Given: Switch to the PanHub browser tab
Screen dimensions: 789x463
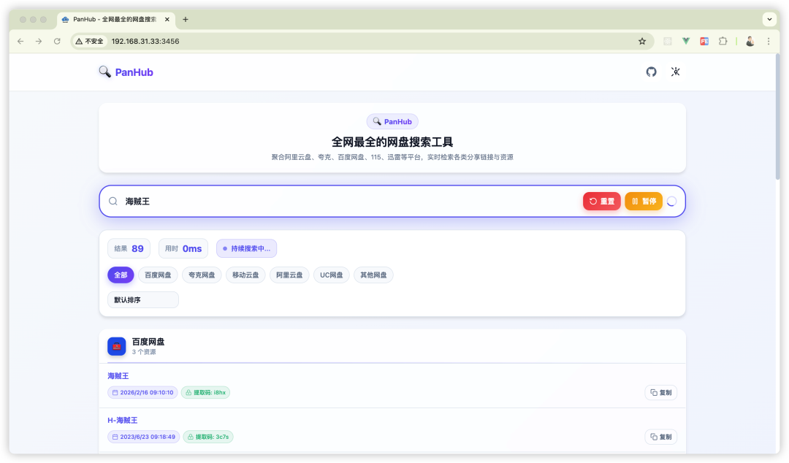Looking at the screenshot, I should pyautogui.click(x=110, y=20).
